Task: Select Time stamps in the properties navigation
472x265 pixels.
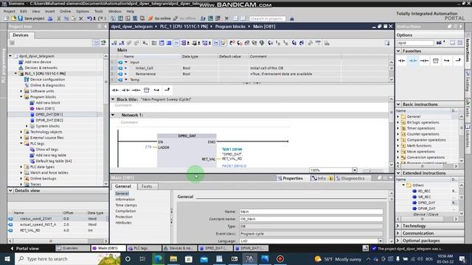Action: pos(126,205)
